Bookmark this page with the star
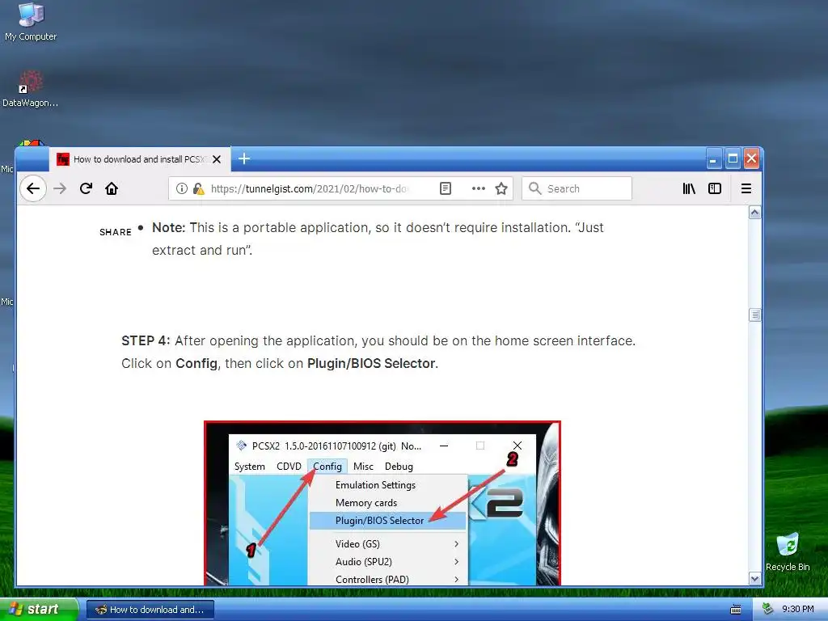The height and width of the screenshot is (621, 828). point(501,188)
